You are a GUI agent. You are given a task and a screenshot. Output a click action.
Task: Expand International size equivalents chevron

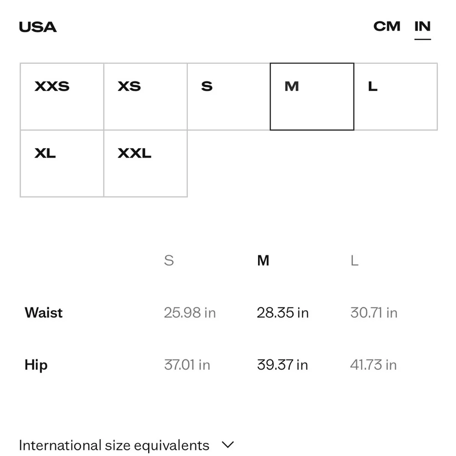click(228, 445)
